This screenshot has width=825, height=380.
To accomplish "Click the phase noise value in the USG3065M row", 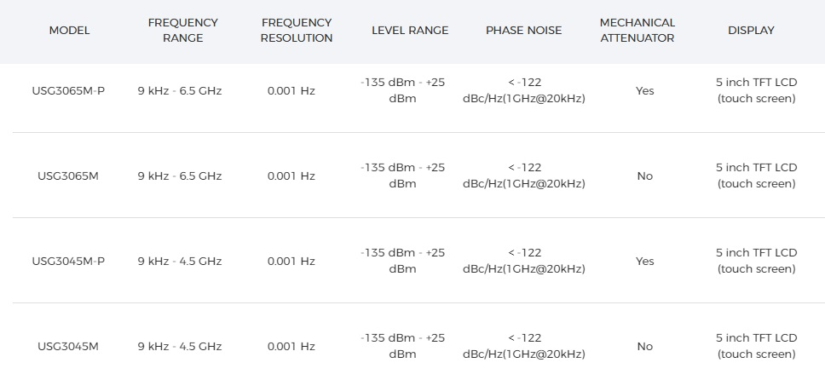I will coord(524,176).
